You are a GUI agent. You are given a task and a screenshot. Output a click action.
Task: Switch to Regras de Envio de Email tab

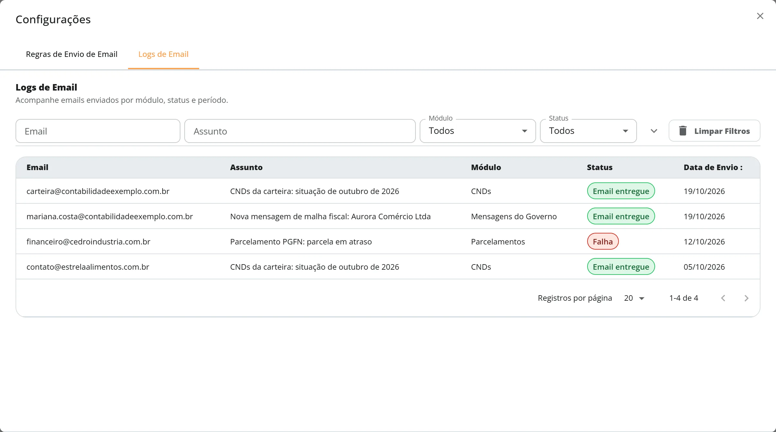[x=71, y=54]
